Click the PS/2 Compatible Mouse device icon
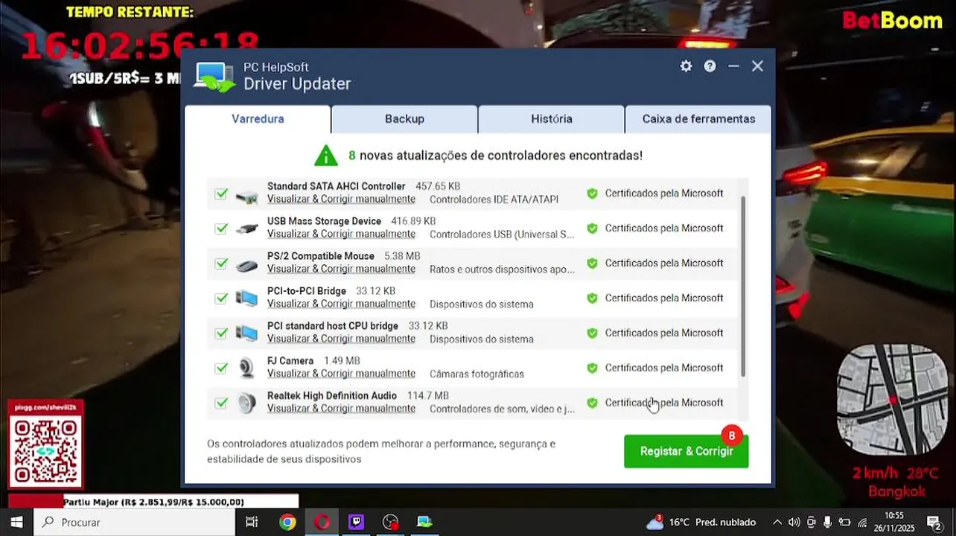This screenshot has height=536, width=956. [246, 265]
